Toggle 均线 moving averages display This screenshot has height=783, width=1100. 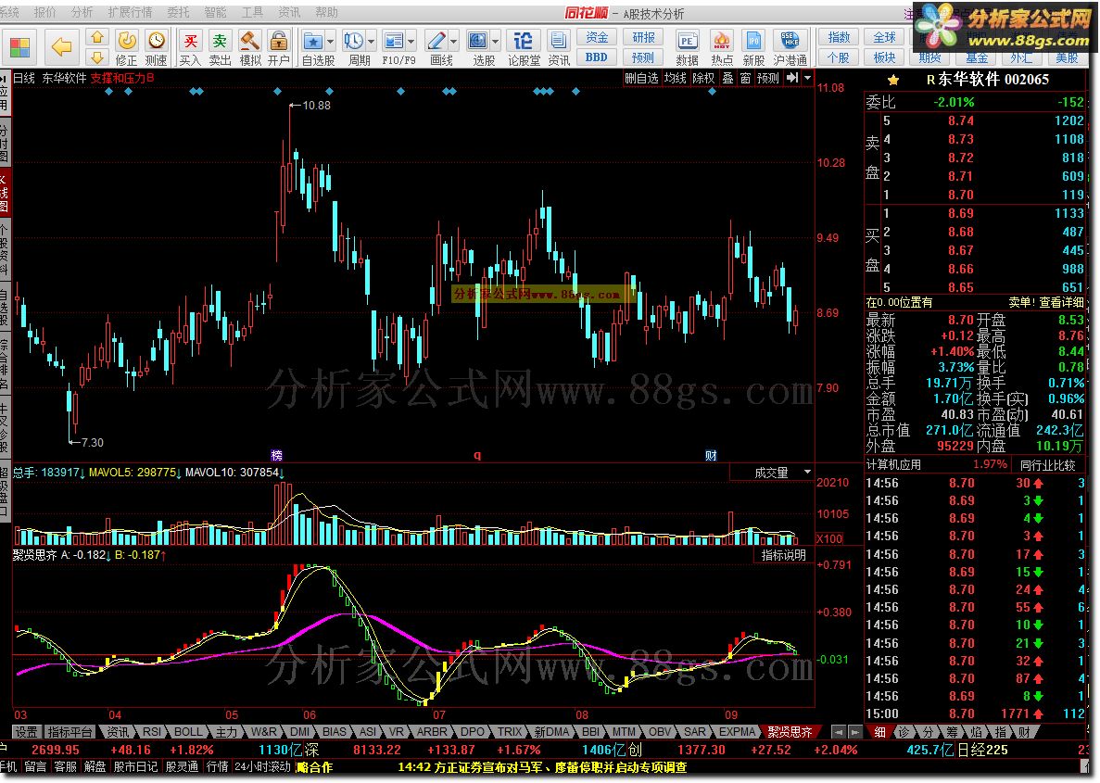(675, 78)
